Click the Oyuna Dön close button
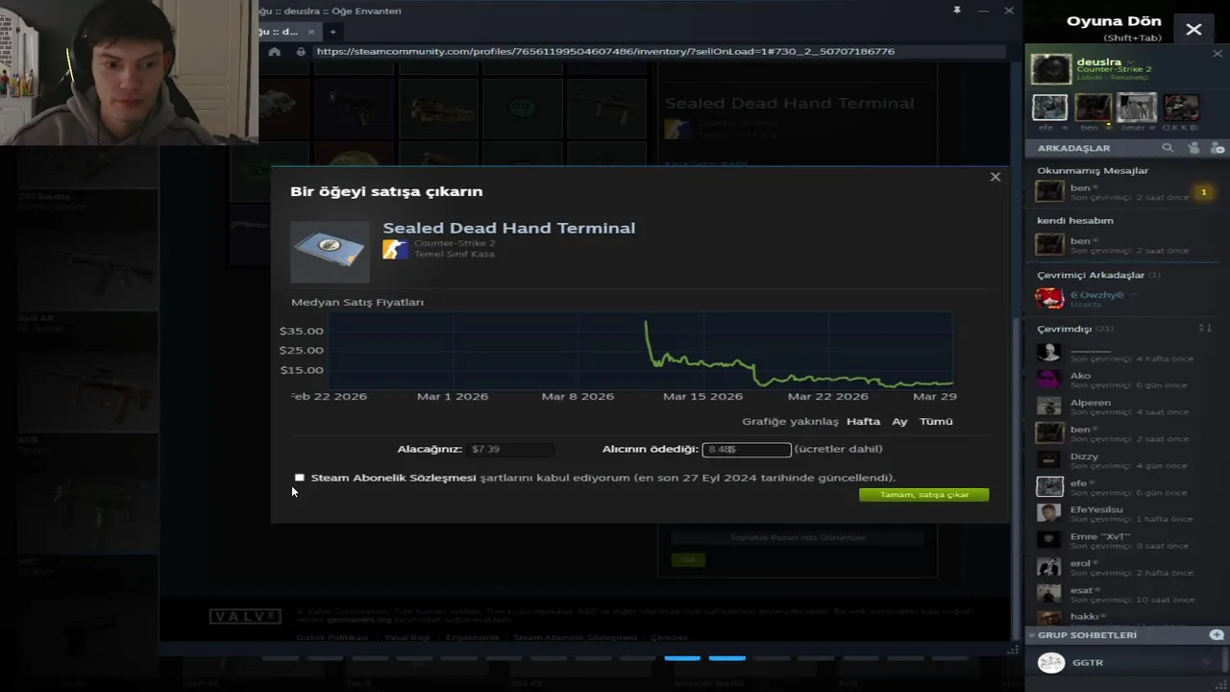Viewport: 1230px width, 692px height. click(x=1193, y=30)
